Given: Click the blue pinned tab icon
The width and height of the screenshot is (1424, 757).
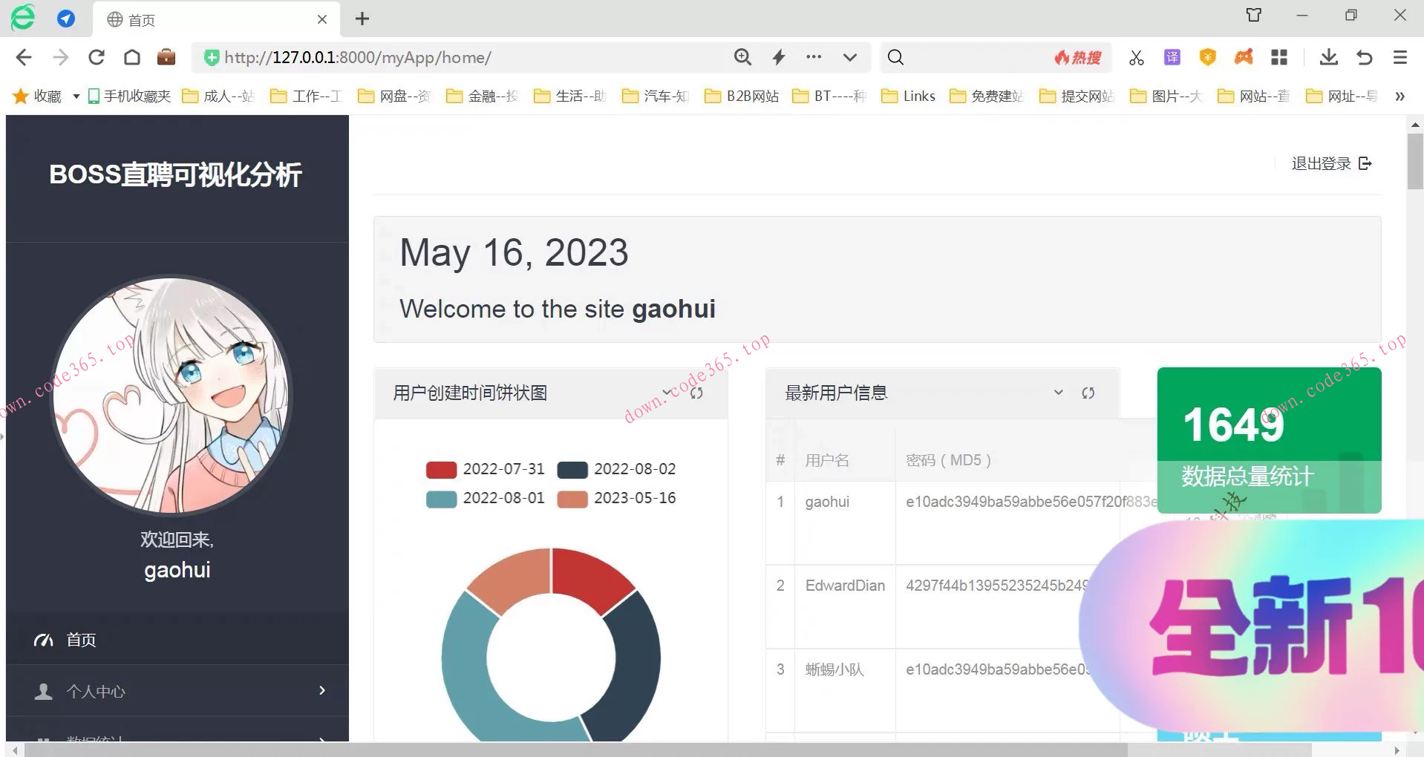Looking at the screenshot, I should point(66,19).
